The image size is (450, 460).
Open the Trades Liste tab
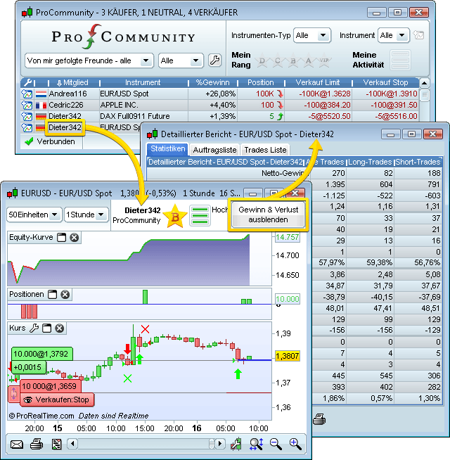264,150
